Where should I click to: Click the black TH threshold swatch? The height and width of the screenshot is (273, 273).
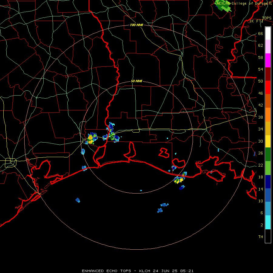click(268, 236)
